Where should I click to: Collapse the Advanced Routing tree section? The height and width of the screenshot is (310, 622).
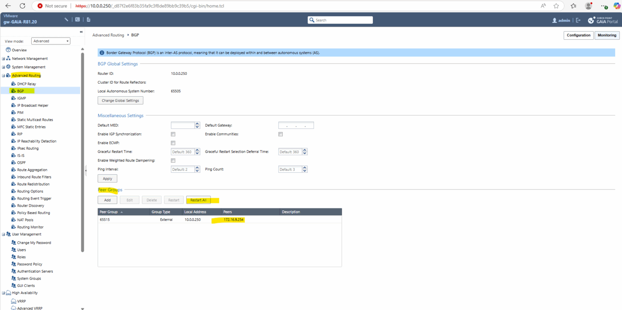3,76
